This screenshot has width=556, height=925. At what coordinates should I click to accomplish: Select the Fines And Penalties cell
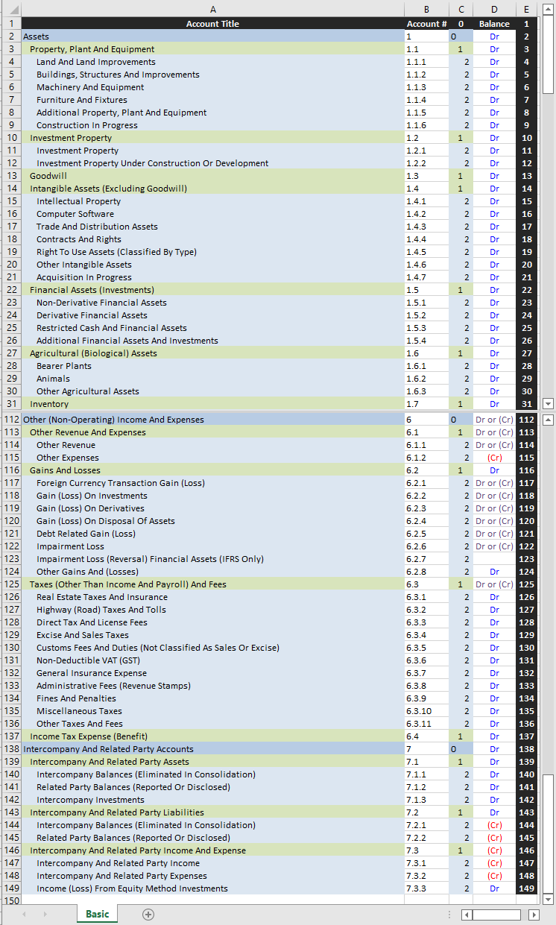point(213,698)
